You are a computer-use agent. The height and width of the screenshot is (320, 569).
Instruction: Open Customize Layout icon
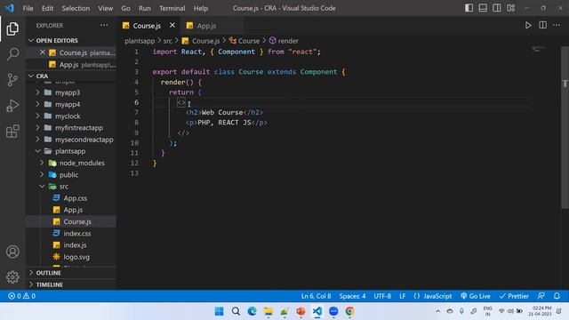tap(510, 8)
